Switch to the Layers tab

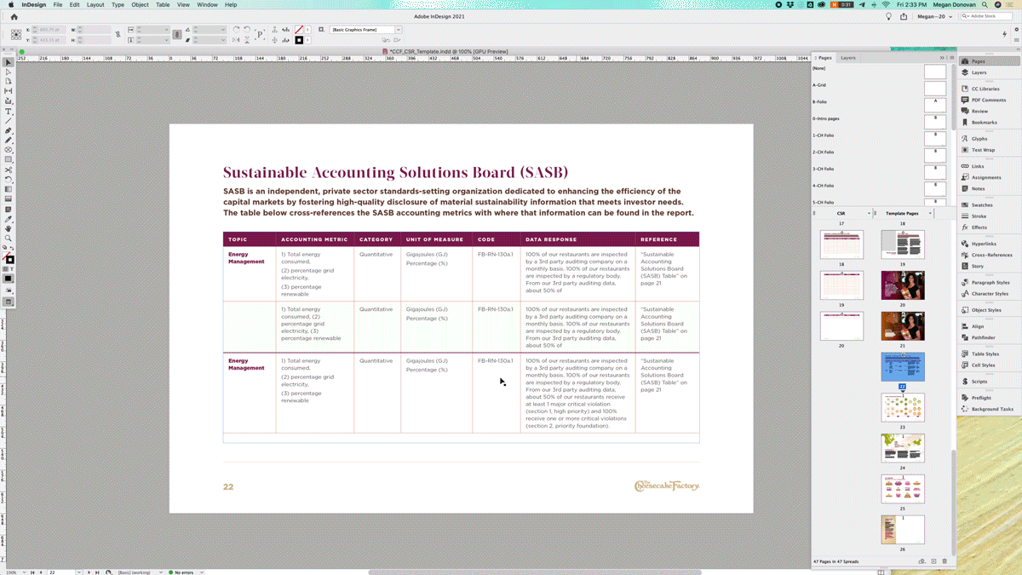pyautogui.click(x=848, y=58)
